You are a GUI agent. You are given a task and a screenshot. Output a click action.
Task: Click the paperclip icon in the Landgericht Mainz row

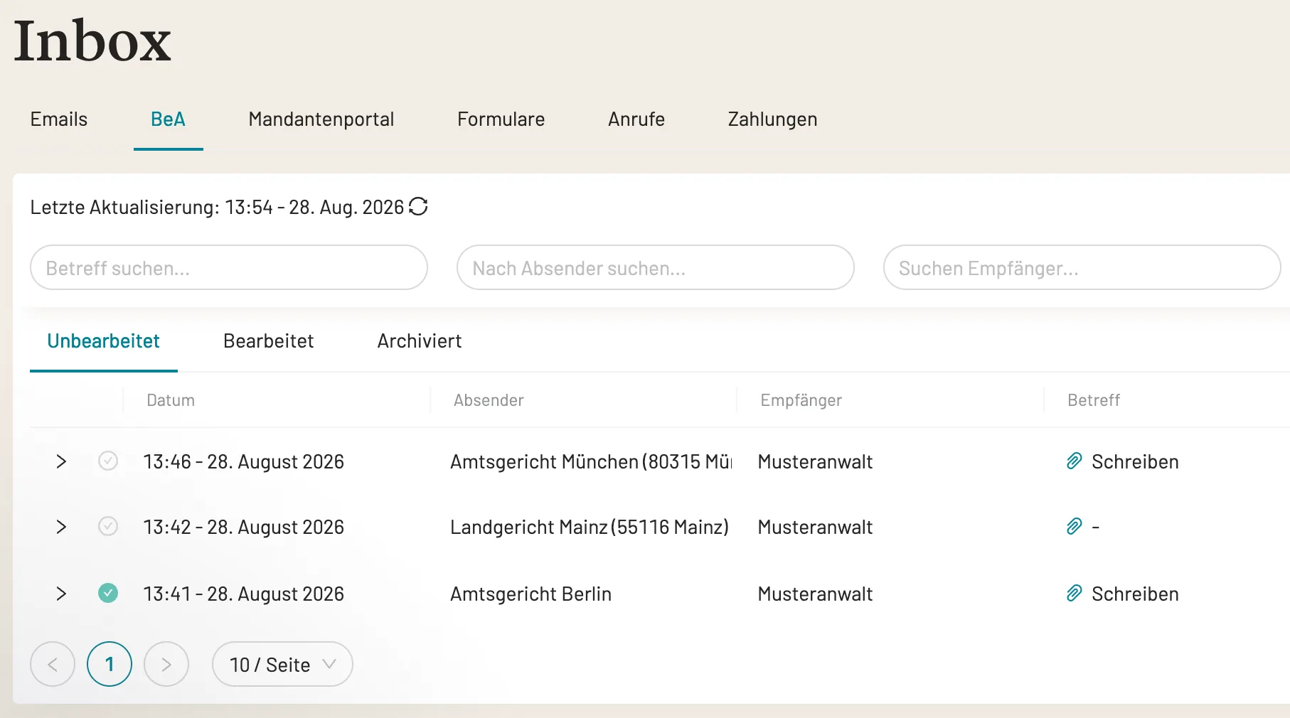(1074, 527)
